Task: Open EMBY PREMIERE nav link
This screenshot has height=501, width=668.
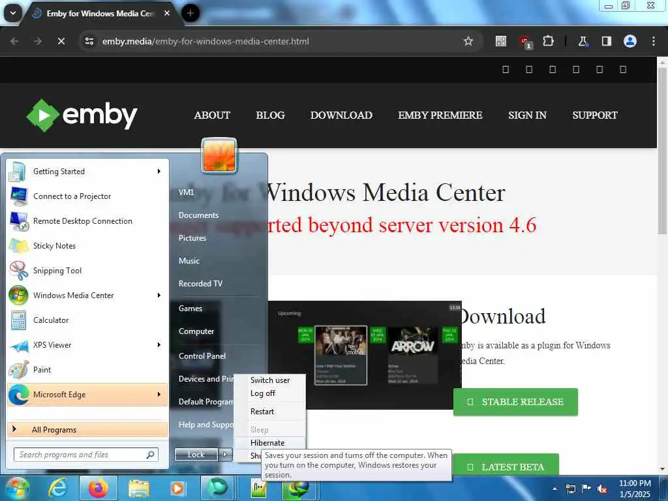Action: [x=440, y=115]
